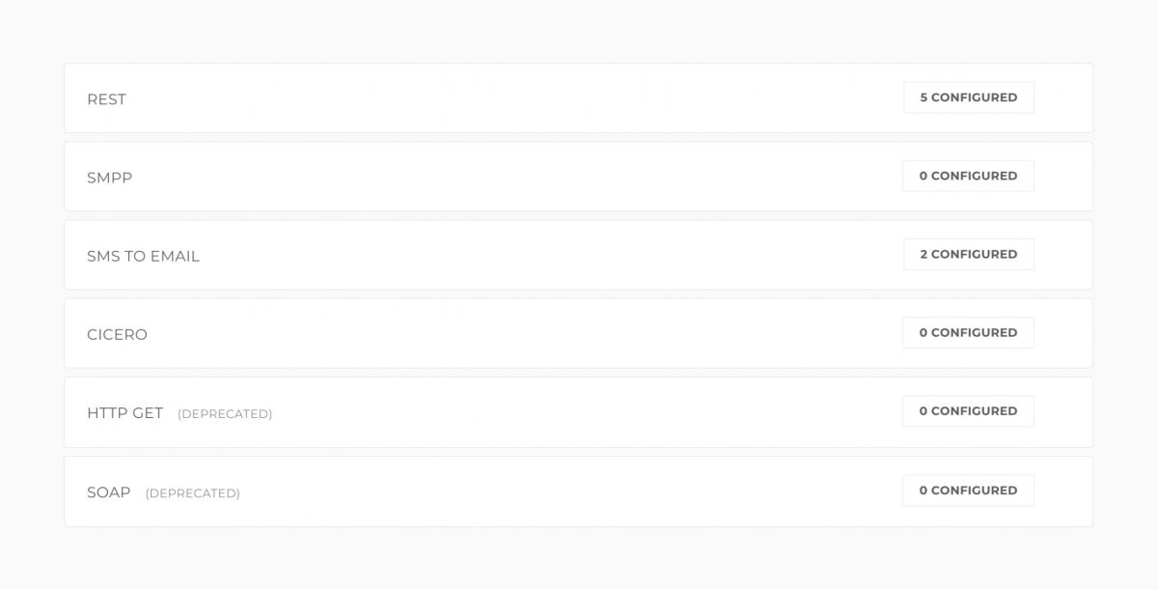This screenshot has width=1158, height=589.
Task: Open the SMPP 0 Configured button
Action: pos(968,176)
